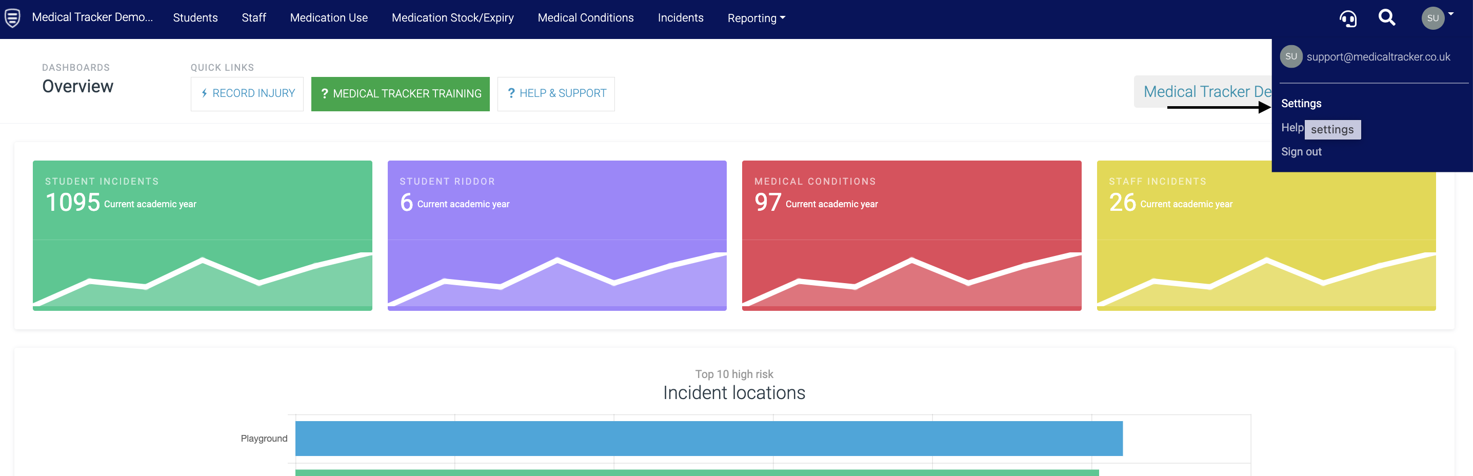Open the Medical Conditions red card

coord(911,235)
